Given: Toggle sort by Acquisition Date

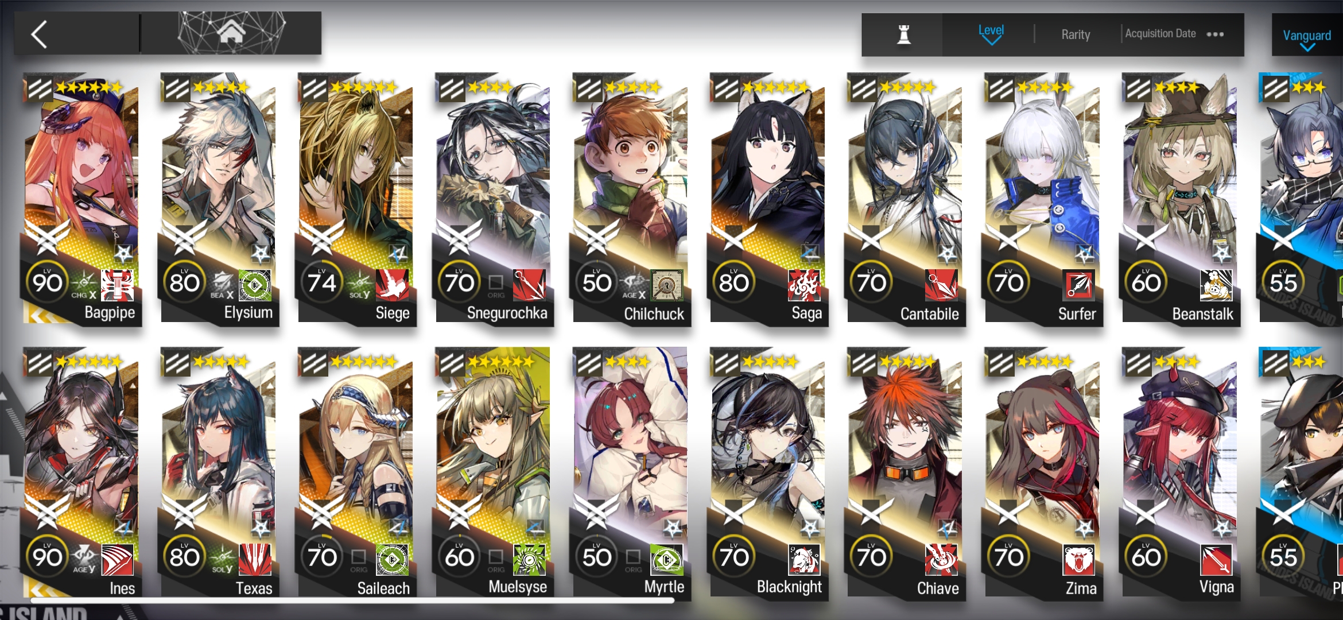Looking at the screenshot, I should [1160, 34].
